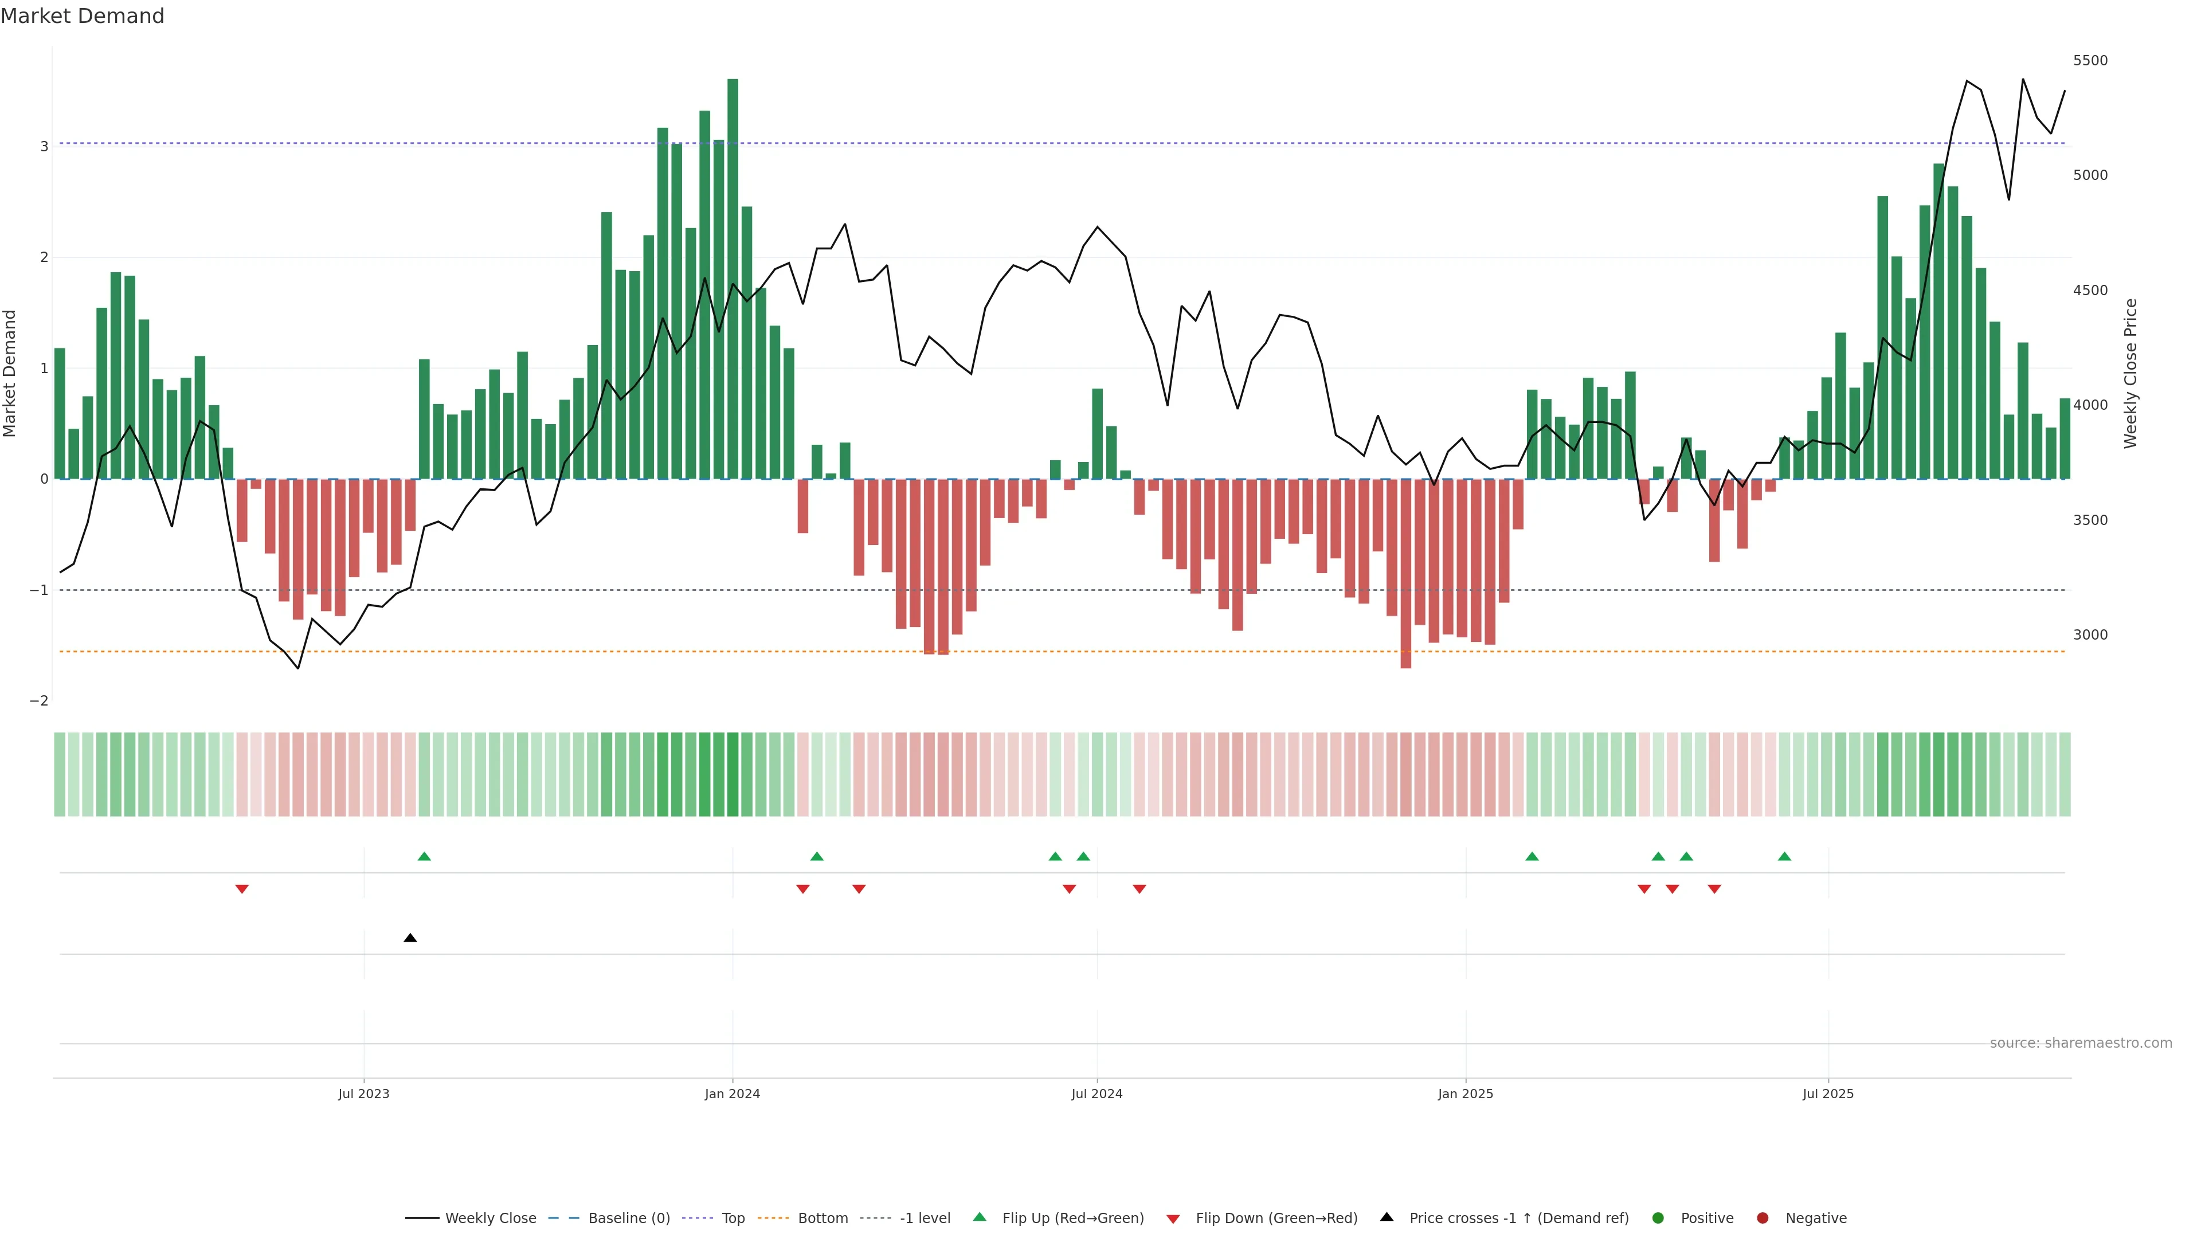Click the Flip Up green triangle legend icon
The height and width of the screenshot is (1238, 2201).
[x=979, y=1217]
